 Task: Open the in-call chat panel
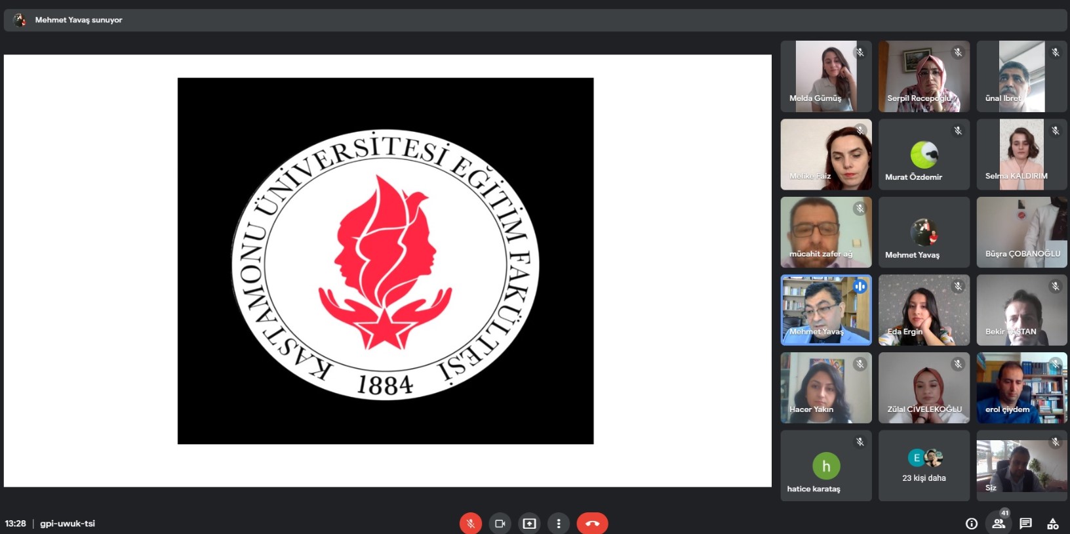tap(1026, 524)
